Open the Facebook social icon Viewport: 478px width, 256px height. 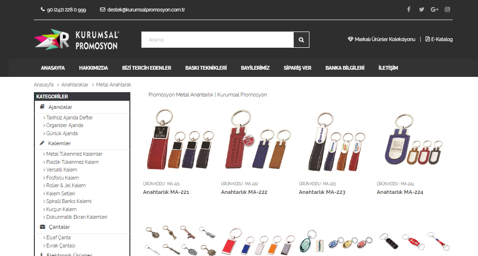pyautogui.click(x=409, y=10)
